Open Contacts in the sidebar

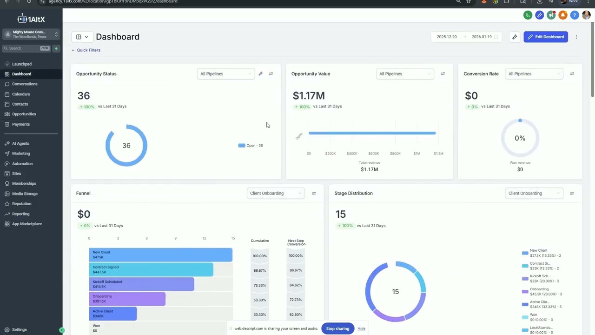point(31,104)
